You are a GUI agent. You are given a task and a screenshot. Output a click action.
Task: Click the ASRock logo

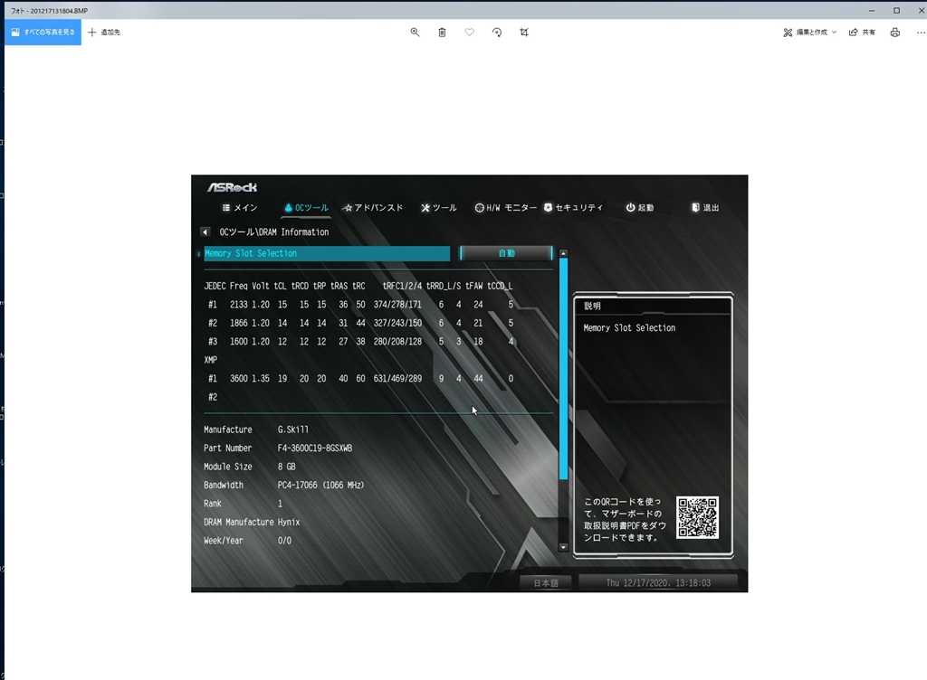232,187
